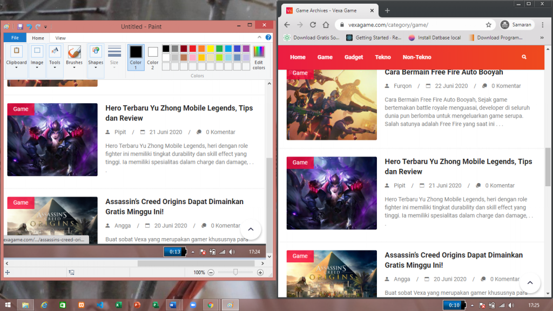Bookmark this page with the star icon
This screenshot has width=553, height=311.
coord(488,25)
